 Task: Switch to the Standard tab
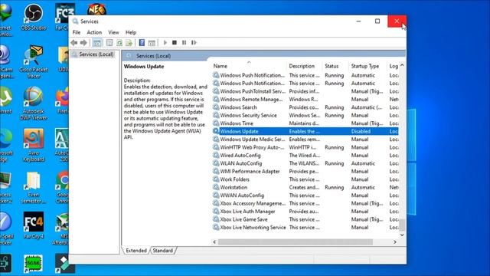(163, 251)
